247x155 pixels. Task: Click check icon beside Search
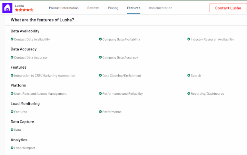pos(189,75)
